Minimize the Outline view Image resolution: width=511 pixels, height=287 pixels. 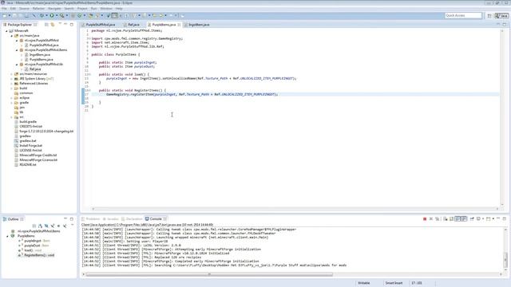[x=65, y=218]
